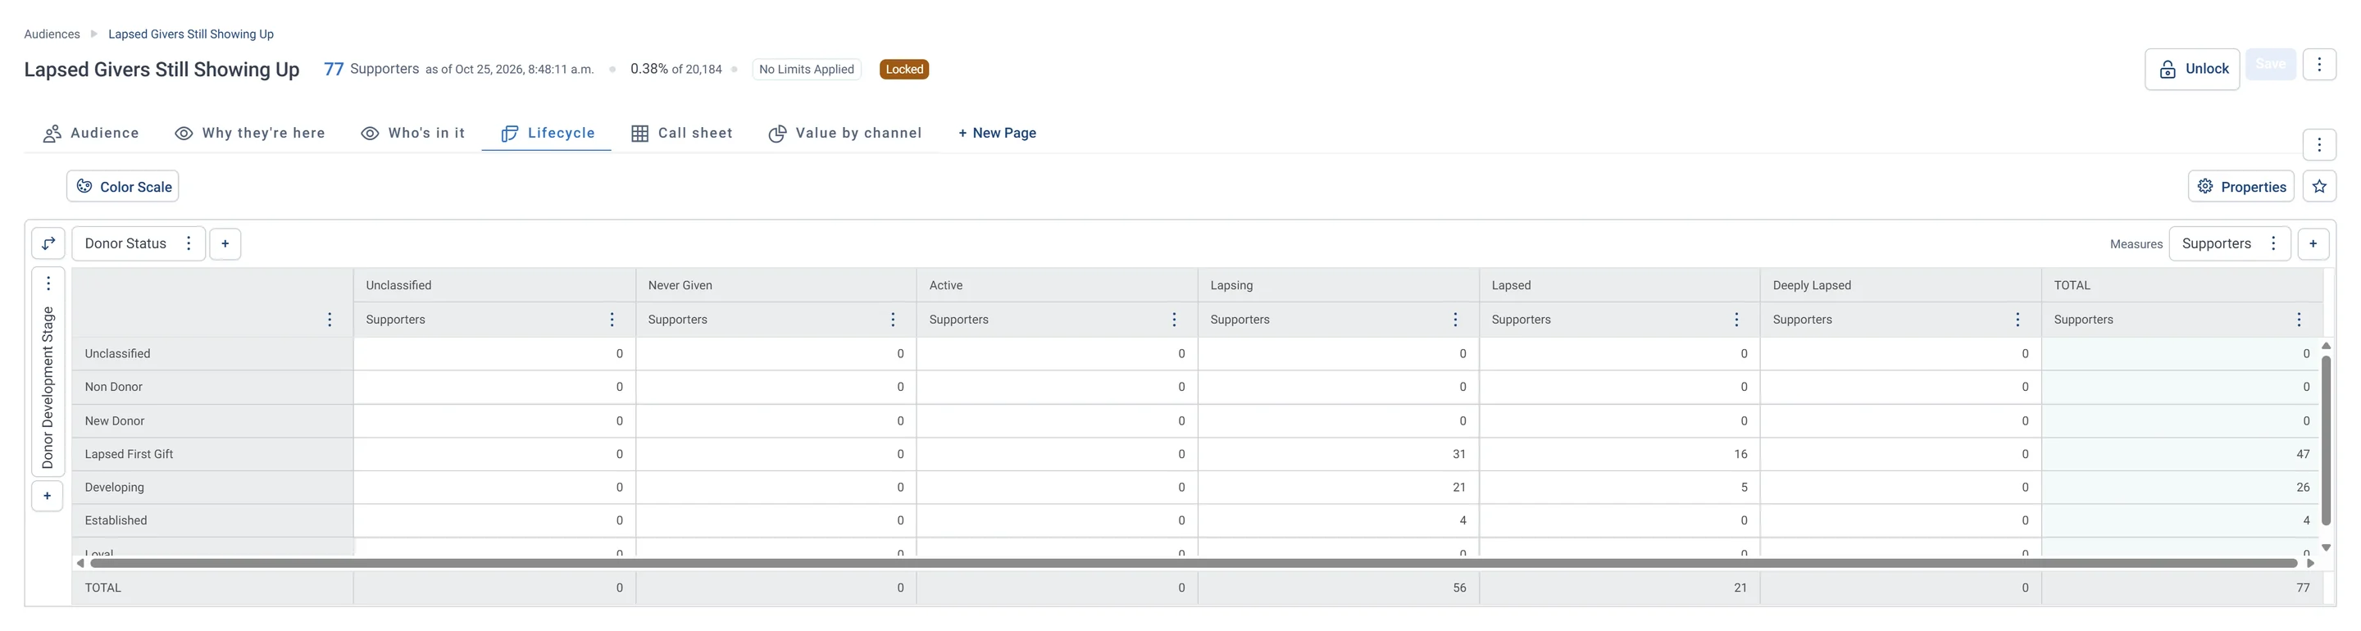Viewport: 2361px width, 631px height.
Task: Select the Lifecycle tab
Action: [x=547, y=134]
